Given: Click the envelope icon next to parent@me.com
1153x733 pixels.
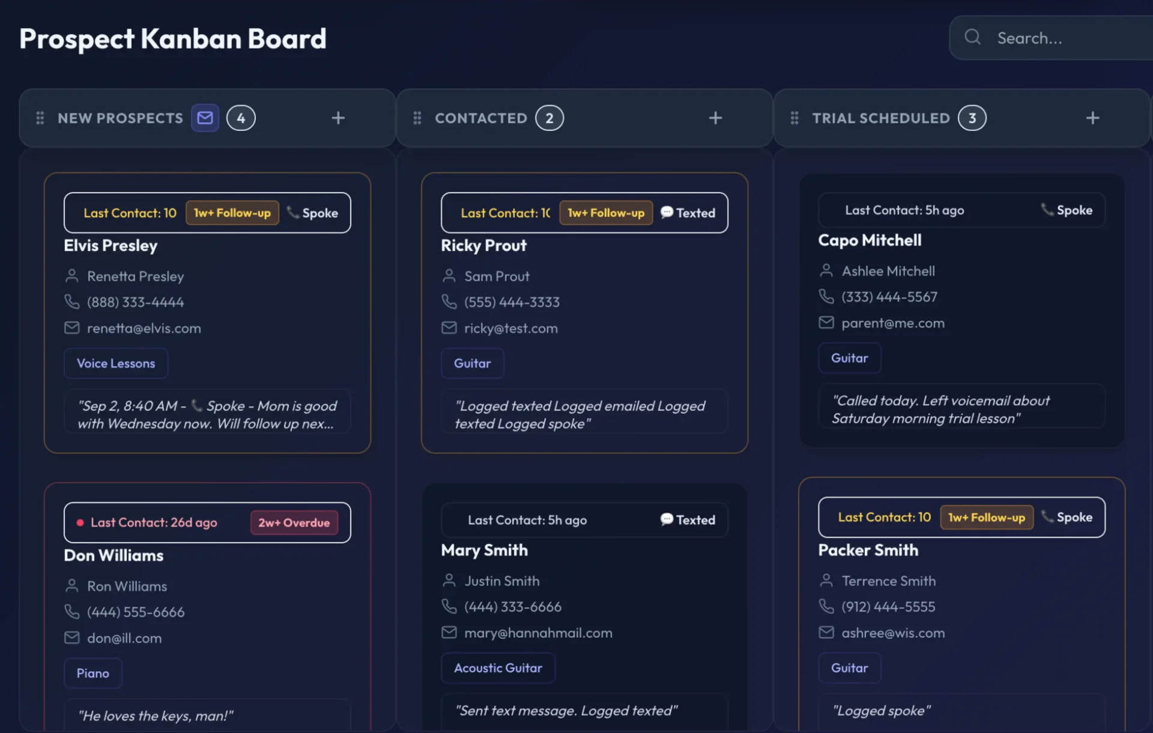Looking at the screenshot, I should [x=826, y=322].
